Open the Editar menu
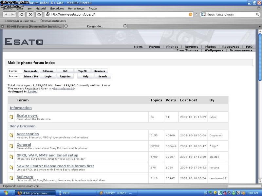Image resolution: width=262 pixels, height=196 pixels. [x=20, y=8]
